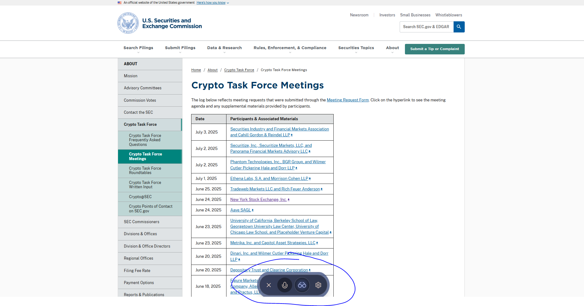Open the About dropdown menu

pos(392,49)
